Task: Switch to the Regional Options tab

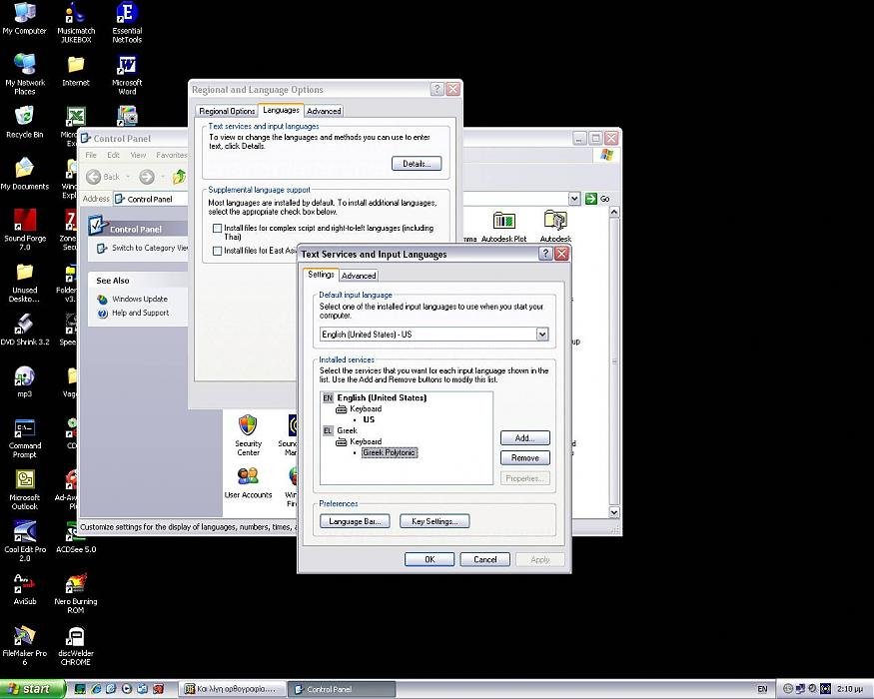Action: tap(227, 111)
